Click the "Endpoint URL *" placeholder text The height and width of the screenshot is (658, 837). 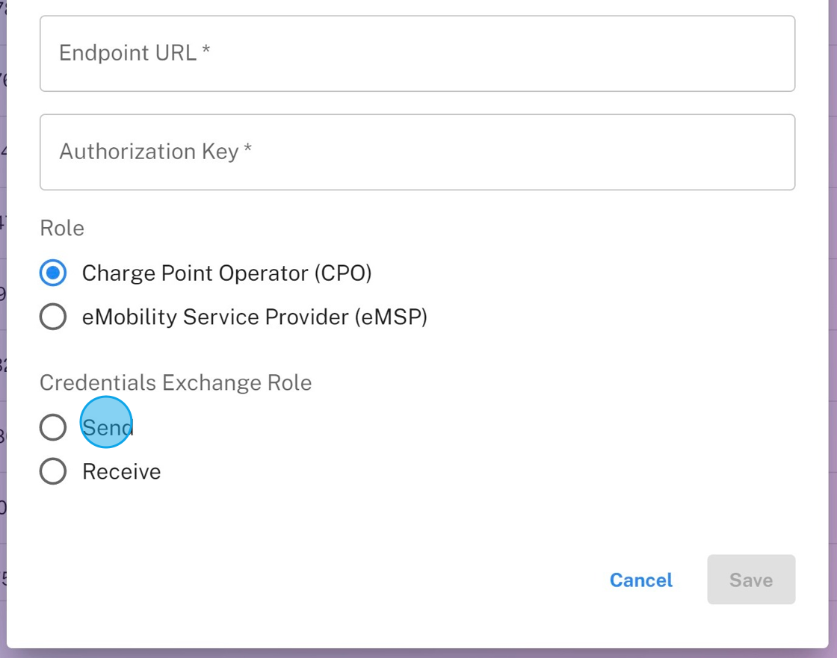pyautogui.click(x=127, y=53)
